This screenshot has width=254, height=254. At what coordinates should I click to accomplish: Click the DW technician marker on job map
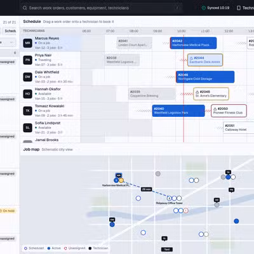[x=112, y=220]
